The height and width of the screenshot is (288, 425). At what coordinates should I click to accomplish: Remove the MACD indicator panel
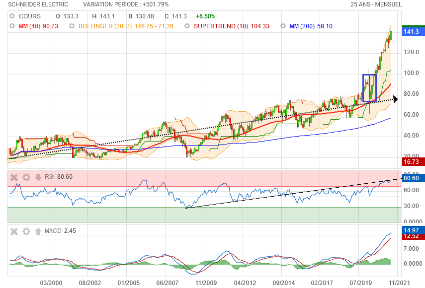[14, 231]
